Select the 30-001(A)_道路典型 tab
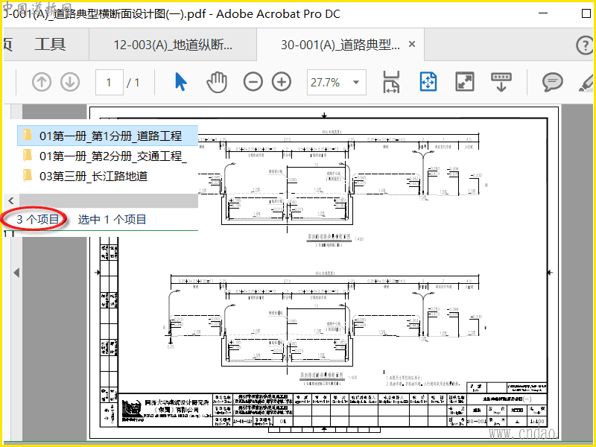Screen dimensions: 596x447 click(340, 45)
